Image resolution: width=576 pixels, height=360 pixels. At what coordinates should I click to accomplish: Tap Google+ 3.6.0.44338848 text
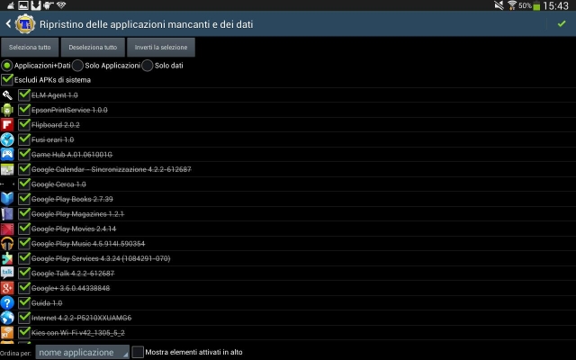tap(70, 288)
